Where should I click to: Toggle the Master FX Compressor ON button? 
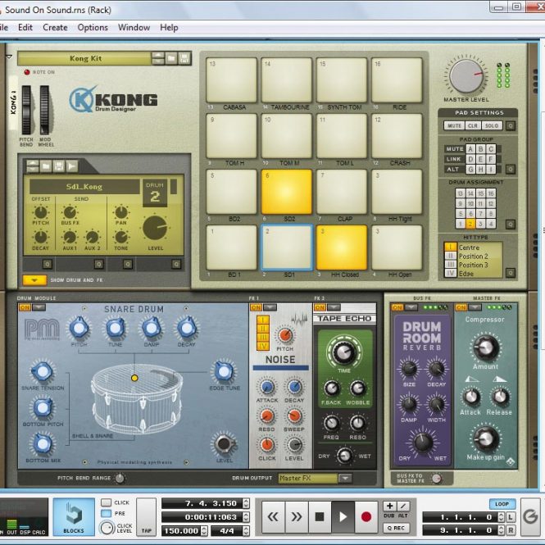pos(461,307)
